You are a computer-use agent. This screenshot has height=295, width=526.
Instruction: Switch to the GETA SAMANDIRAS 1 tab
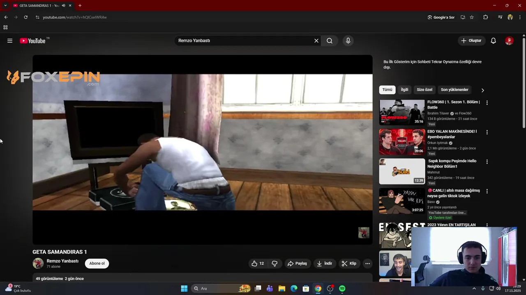(39, 5)
